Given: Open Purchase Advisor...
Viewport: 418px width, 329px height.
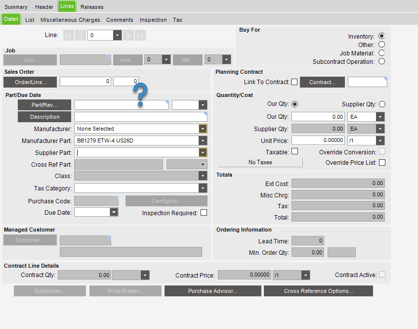Looking at the screenshot, I should [213, 291].
